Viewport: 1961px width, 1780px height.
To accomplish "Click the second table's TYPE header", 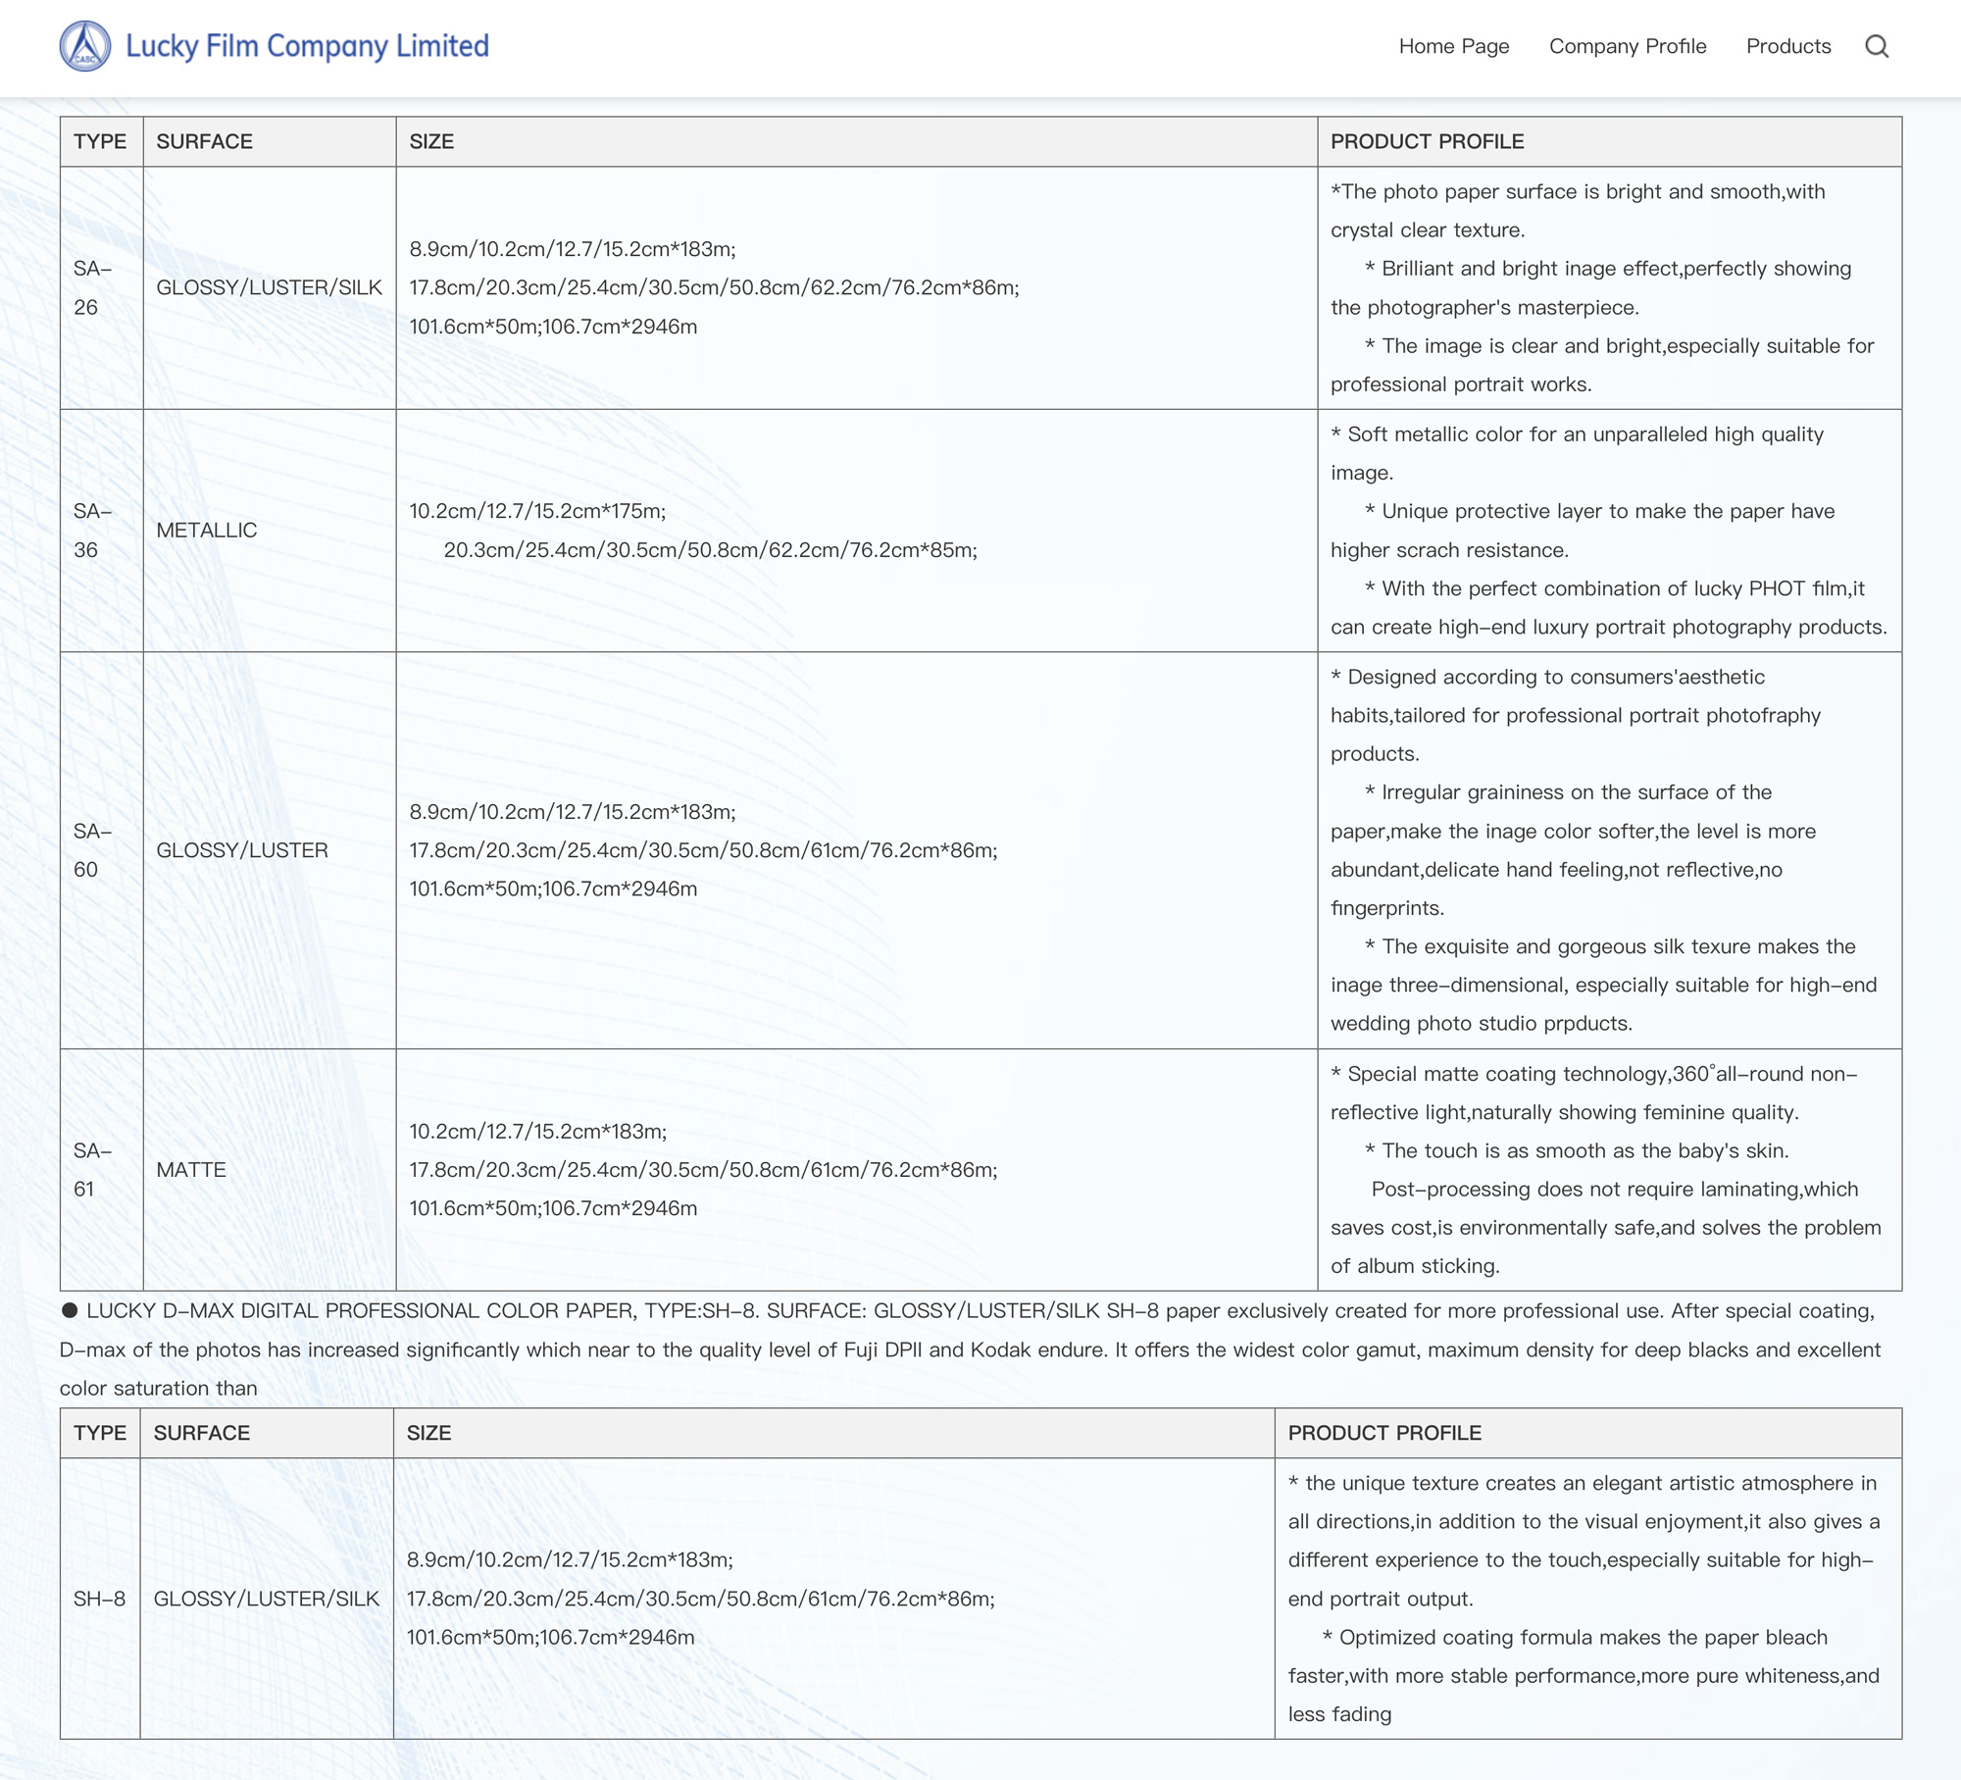I will [100, 1433].
